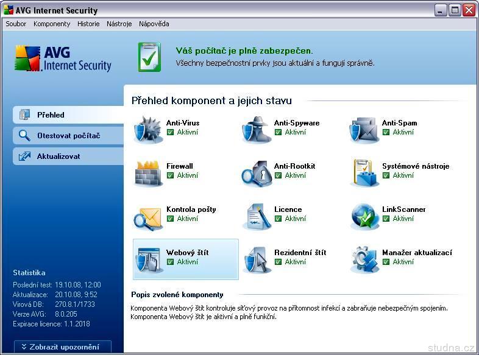Click the Anti-Rootkit Aktivní checkmark
This screenshot has width=479, height=355.
pos(278,175)
